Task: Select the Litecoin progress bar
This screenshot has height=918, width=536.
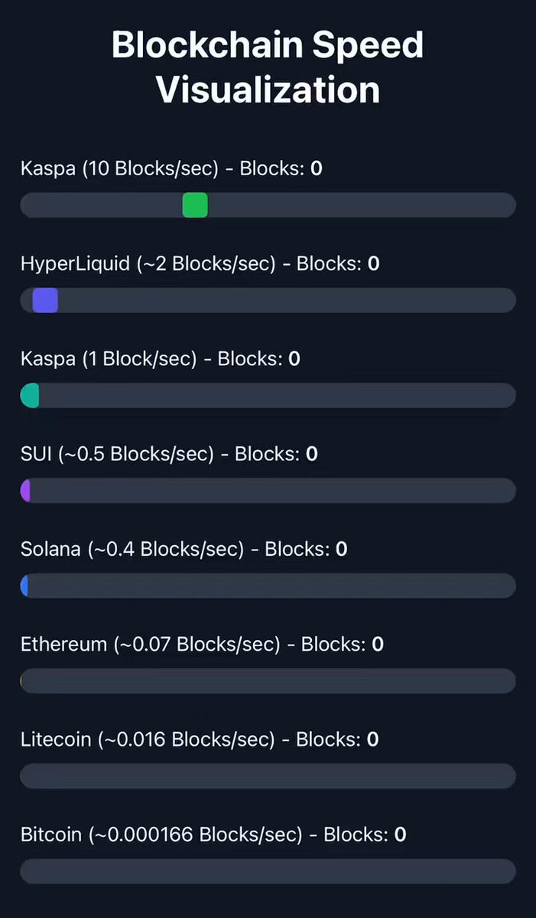Action: click(x=268, y=776)
